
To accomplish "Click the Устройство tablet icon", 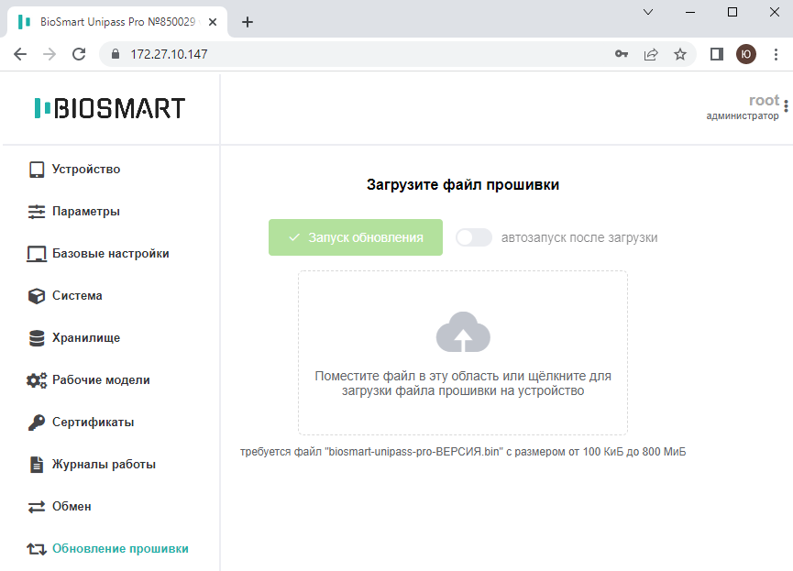I will point(37,170).
